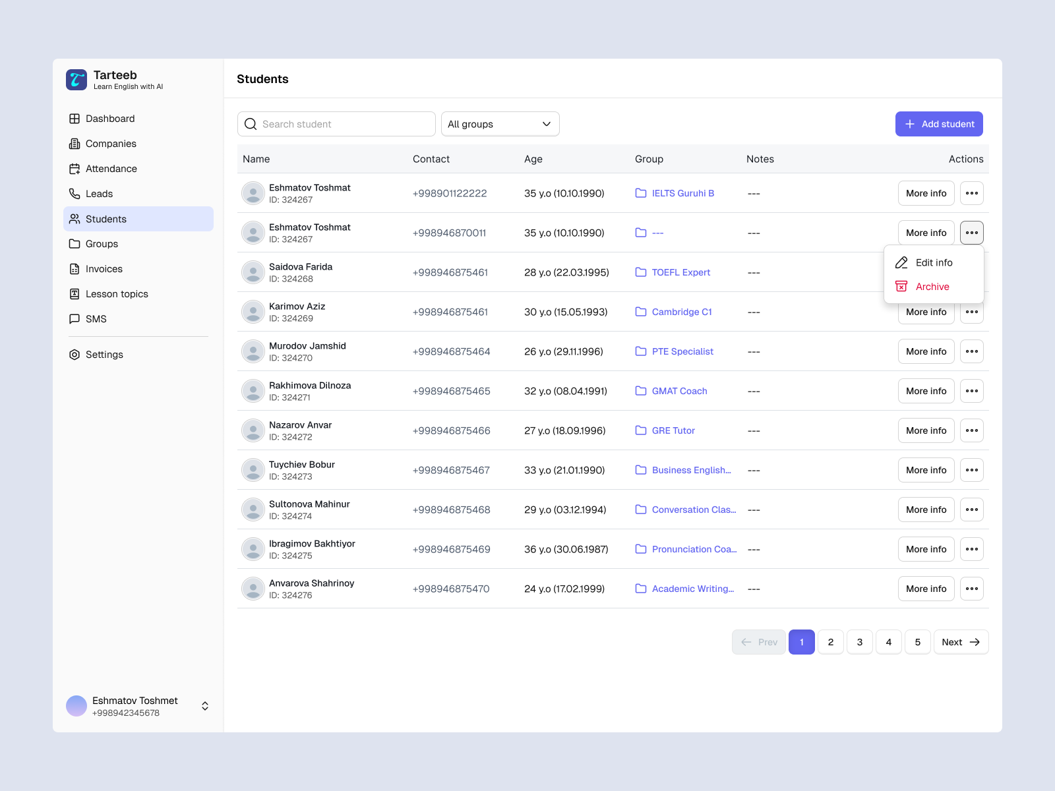The width and height of the screenshot is (1055, 791).
Task: Select the Companies sidebar icon
Action: point(75,144)
